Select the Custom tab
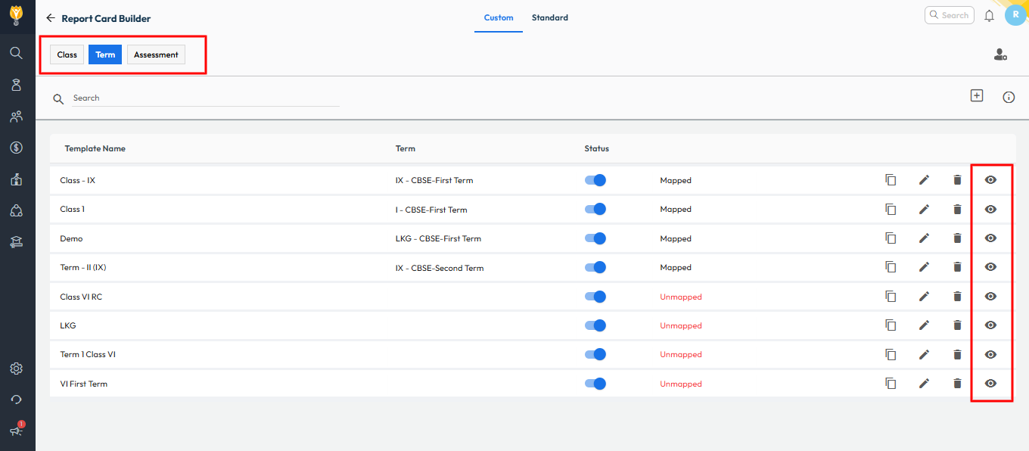Screen dimensions: 1029x451 [499, 17]
